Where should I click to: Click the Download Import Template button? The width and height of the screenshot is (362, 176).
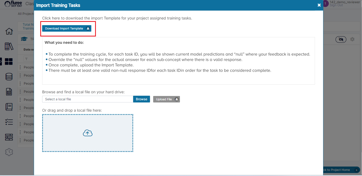click(x=66, y=28)
